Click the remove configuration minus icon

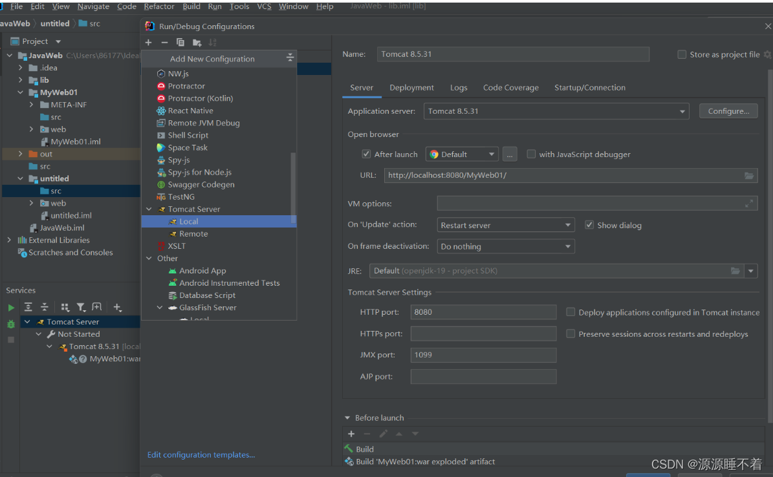(x=164, y=43)
